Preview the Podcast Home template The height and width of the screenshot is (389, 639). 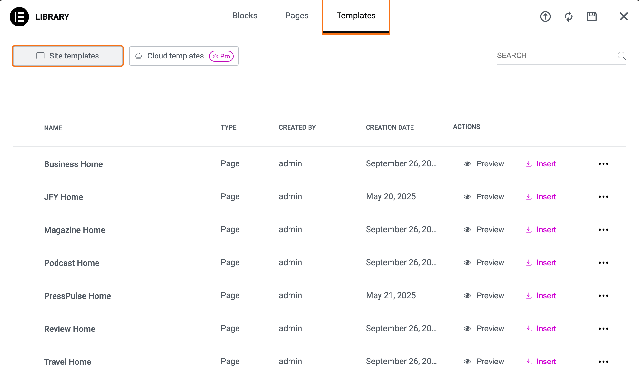[x=484, y=263]
